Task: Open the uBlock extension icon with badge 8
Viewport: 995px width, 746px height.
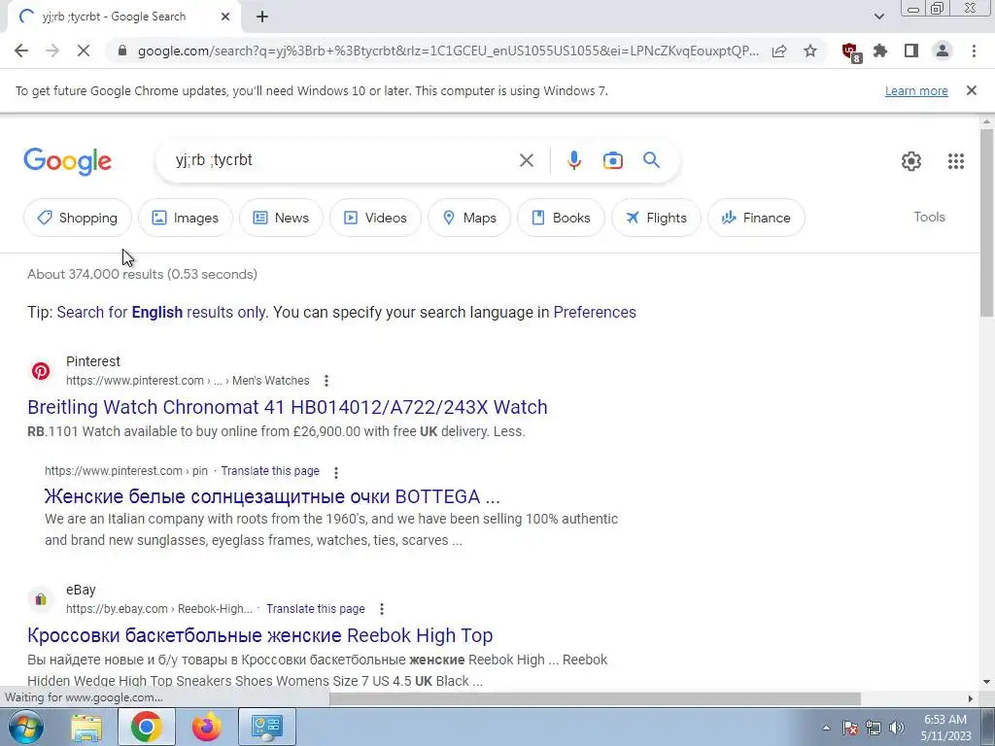Action: [x=850, y=51]
